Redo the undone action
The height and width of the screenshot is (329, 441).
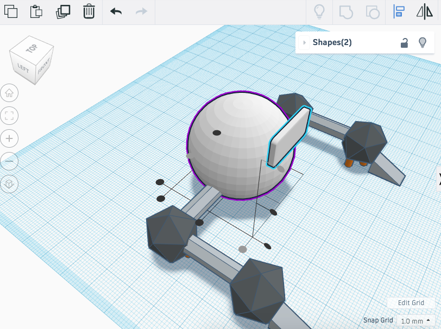pos(141,11)
